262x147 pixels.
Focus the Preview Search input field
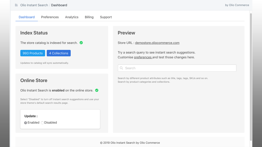[x=177, y=68]
